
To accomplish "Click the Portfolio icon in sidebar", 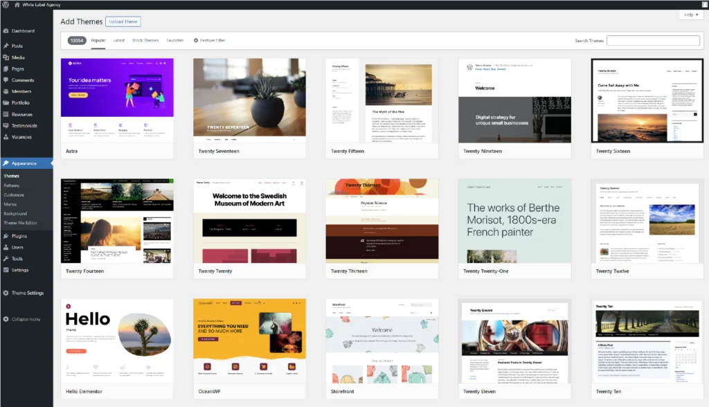I will pos(6,102).
